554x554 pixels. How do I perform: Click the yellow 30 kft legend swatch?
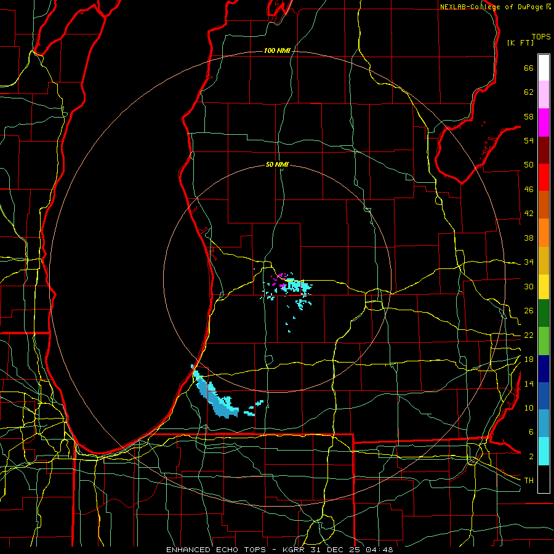[x=544, y=287]
